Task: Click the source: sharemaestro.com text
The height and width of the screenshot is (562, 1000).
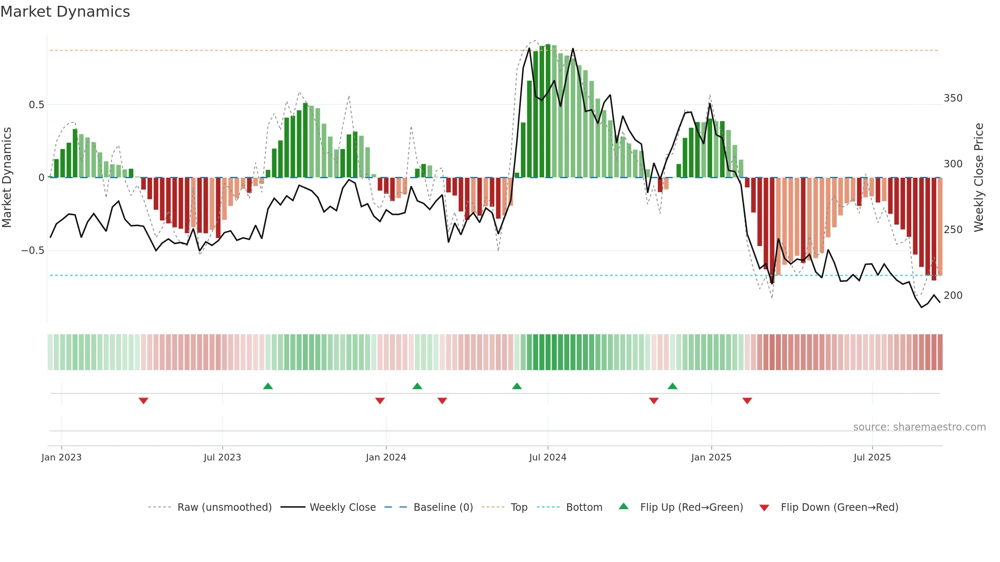Action: click(x=920, y=427)
